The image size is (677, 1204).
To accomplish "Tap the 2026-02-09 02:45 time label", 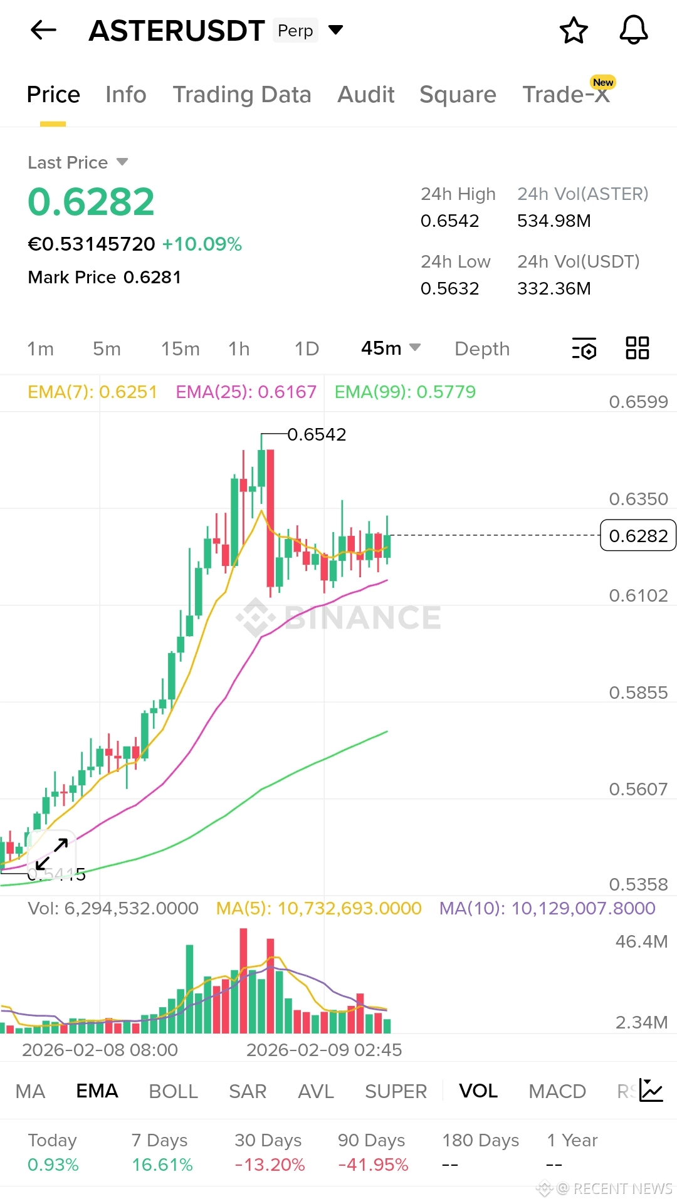I will point(324,1050).
